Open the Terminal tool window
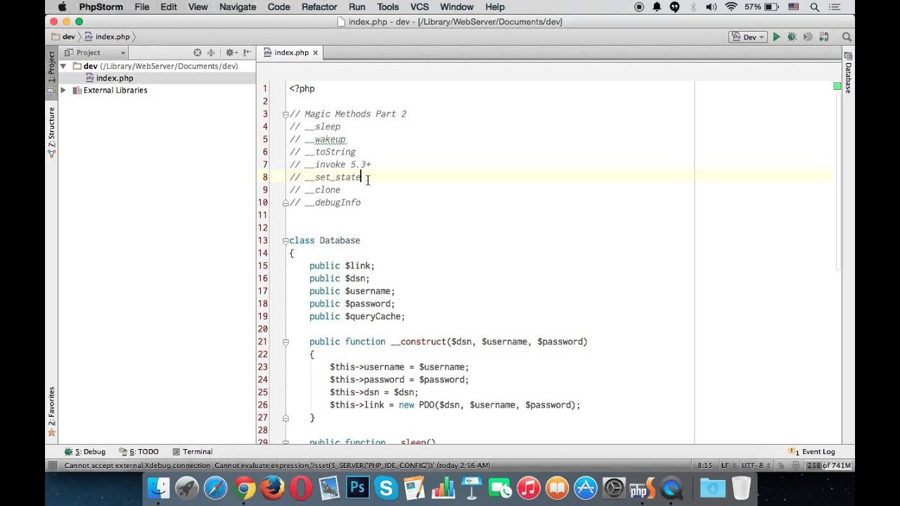Image resolution: width=900 pixels, height=506 pixels. [193, 452]
